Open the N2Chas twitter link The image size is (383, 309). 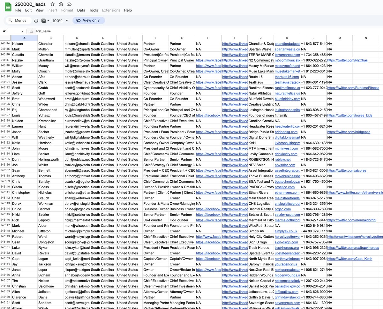347,60
